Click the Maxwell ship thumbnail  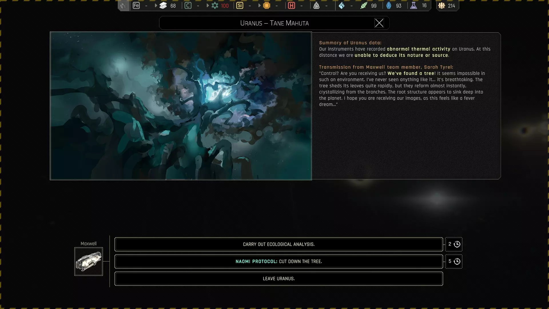pyautogui.click(x=89, y=262)
